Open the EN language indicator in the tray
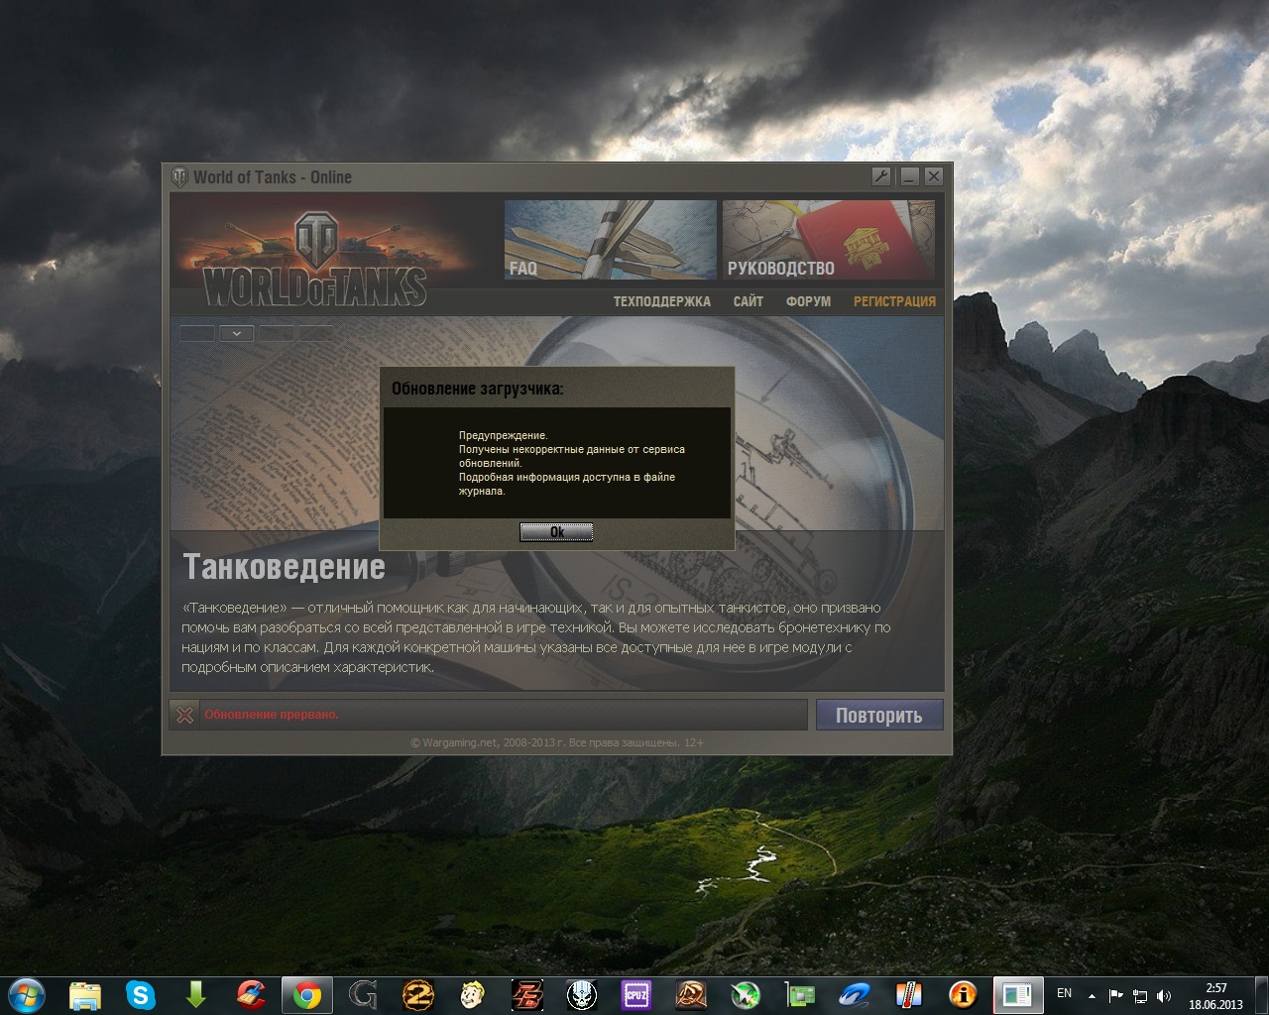This screenshot has height=1015, width=1269. pyautogui.click(x=1064, y=993)
